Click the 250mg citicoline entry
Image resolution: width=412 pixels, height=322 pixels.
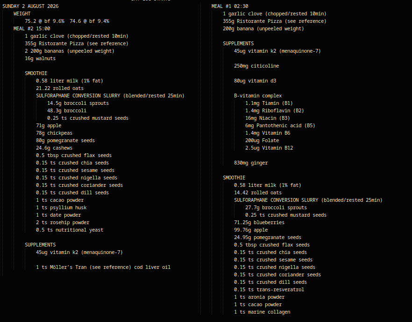[x=256, y=66]
